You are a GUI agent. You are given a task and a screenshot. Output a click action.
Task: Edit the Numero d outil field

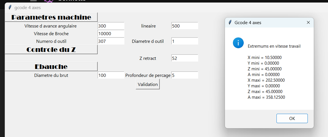(x=111, y=41)
